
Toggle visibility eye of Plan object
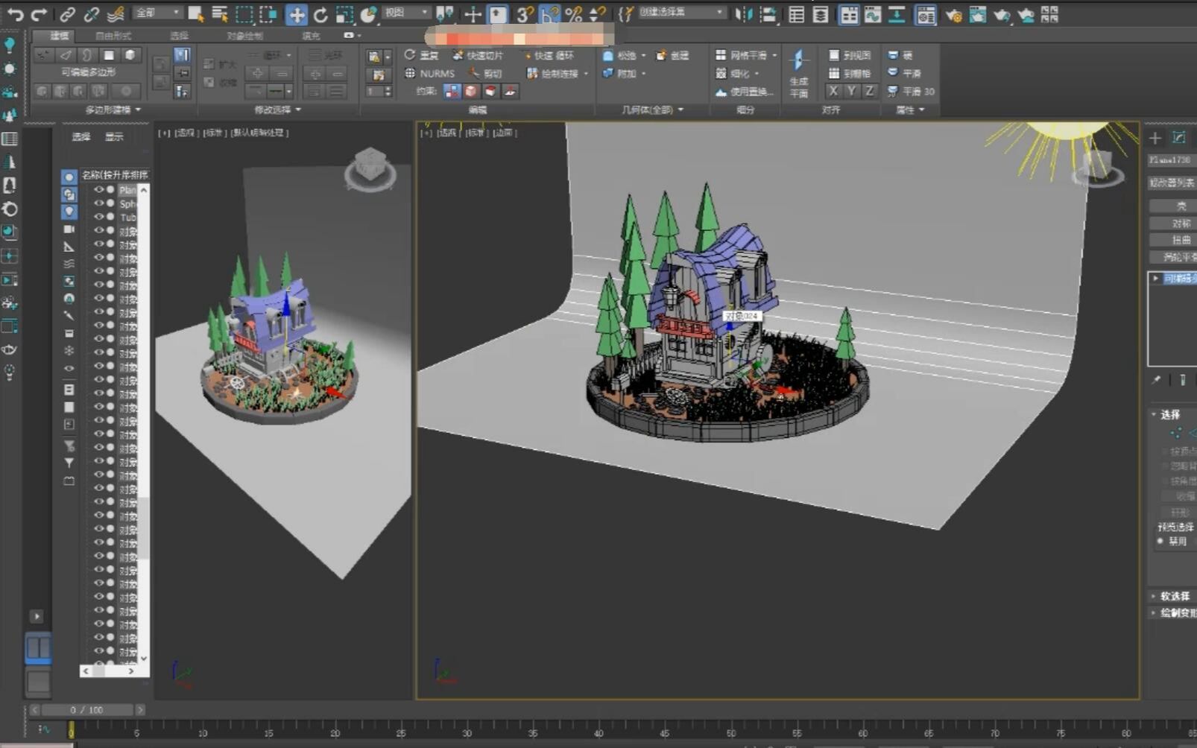click(98, 189)
